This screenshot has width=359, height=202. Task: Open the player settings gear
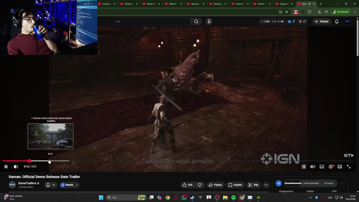pyautogui.click(x=331, y=167)
